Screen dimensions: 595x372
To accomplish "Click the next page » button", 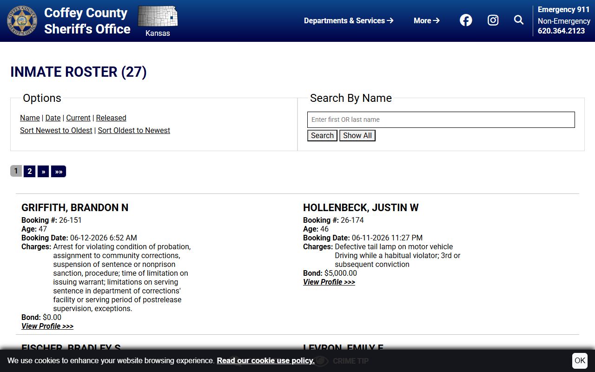I will (43, 171).
